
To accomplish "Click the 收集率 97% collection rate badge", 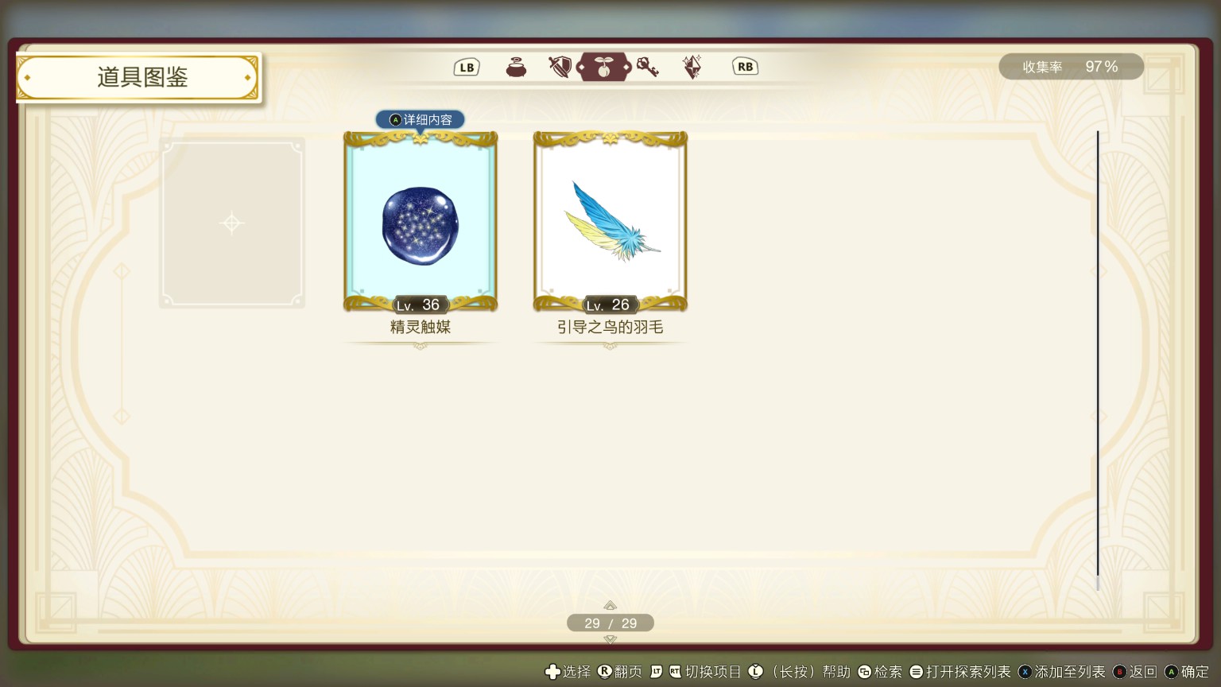I will coord(1071,67).
